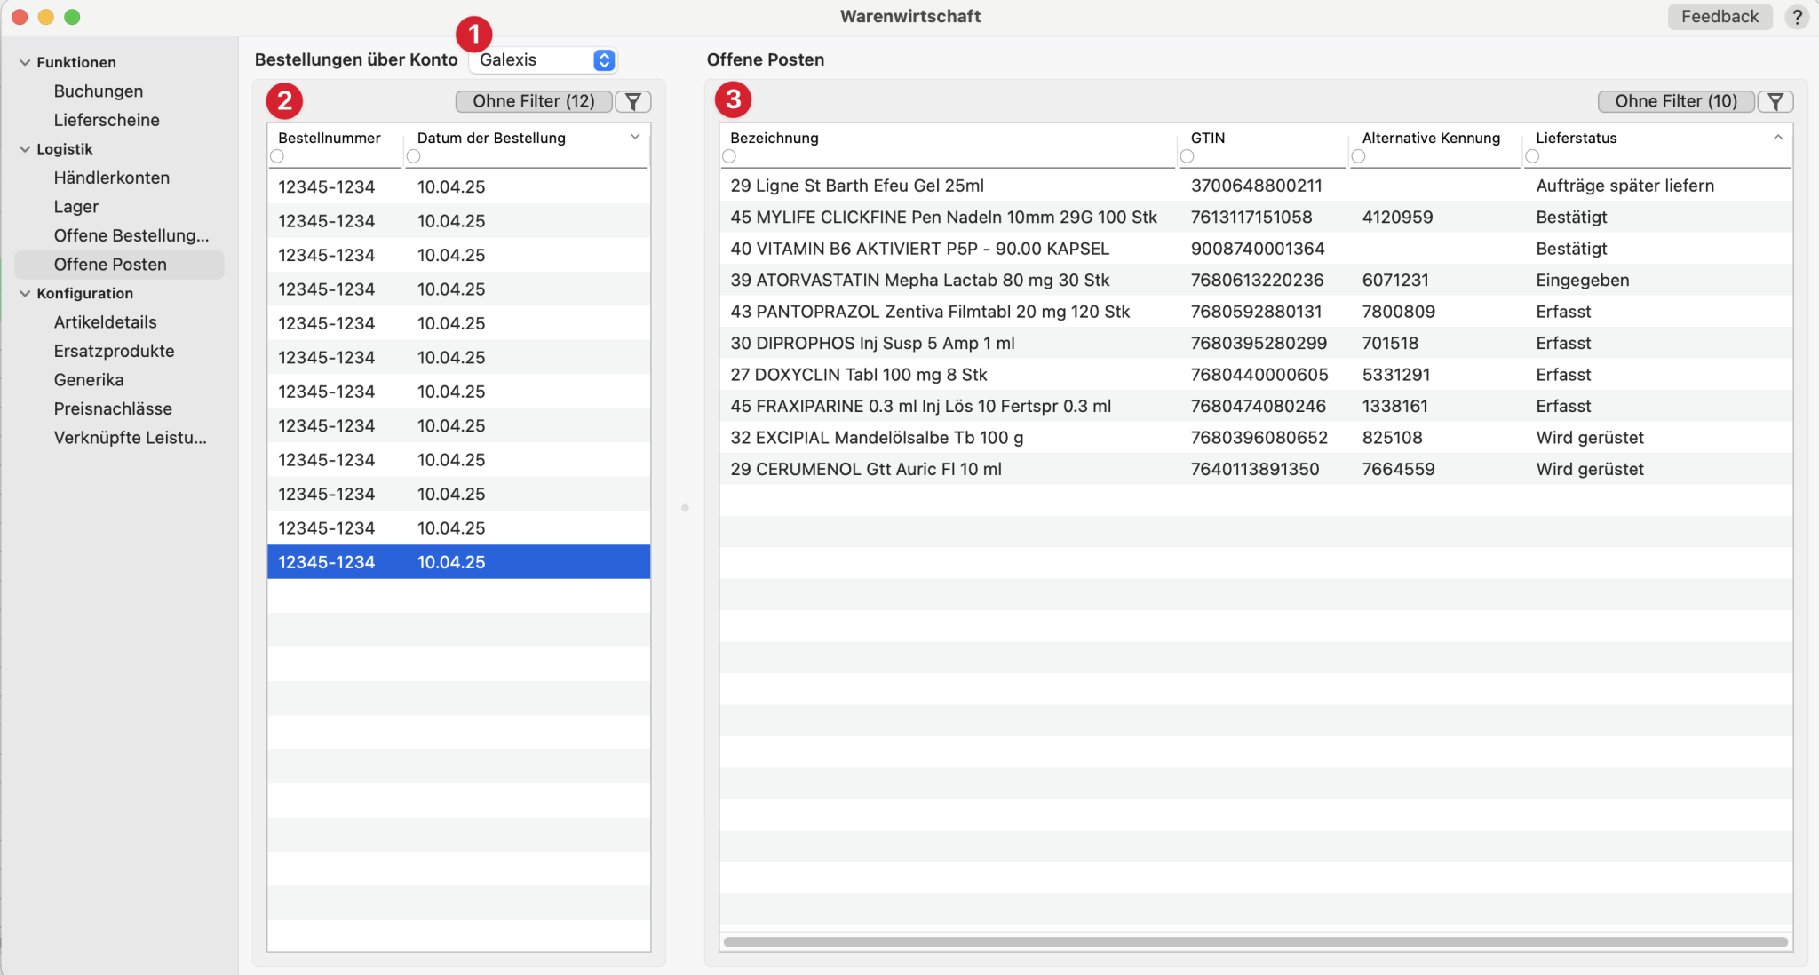Open filter funnel for Offene Posten table
1819x975 pixels.
(x=1775, y=101)
